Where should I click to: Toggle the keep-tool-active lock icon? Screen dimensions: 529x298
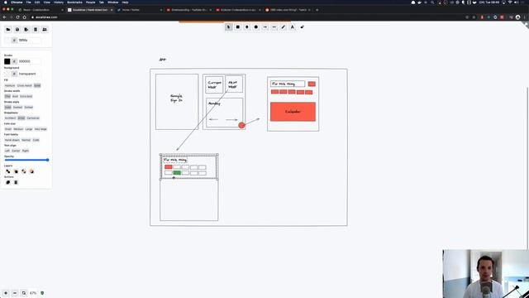(303, 27)
